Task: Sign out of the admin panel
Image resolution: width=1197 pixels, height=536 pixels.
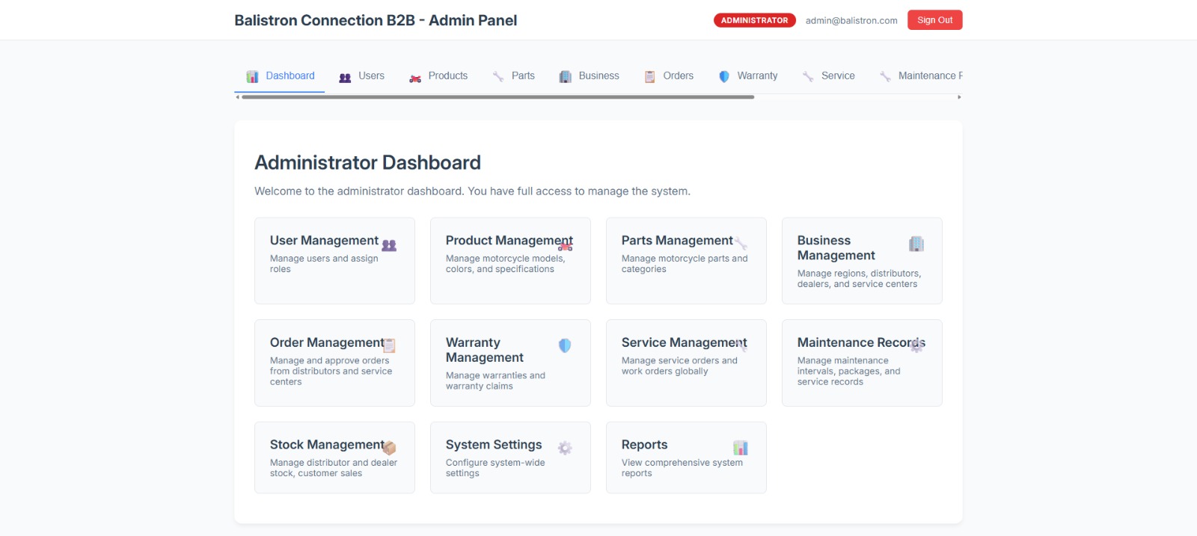Action: coord(934,20)
